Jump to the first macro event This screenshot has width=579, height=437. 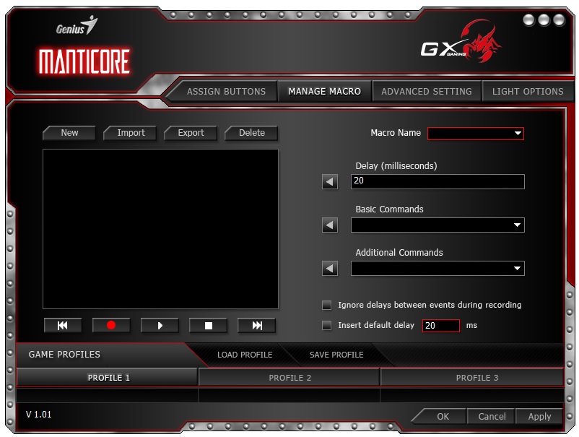[x=63, y=326]
